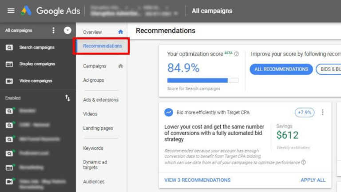The height and width of the screenshot is (192, 341).
Task: Open the Ad groups page
Action: pos(94,80)
